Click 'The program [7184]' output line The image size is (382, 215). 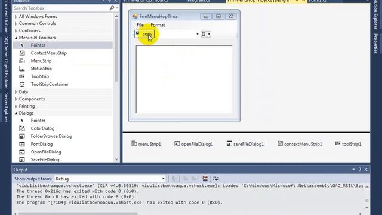[x=119, y=202]
